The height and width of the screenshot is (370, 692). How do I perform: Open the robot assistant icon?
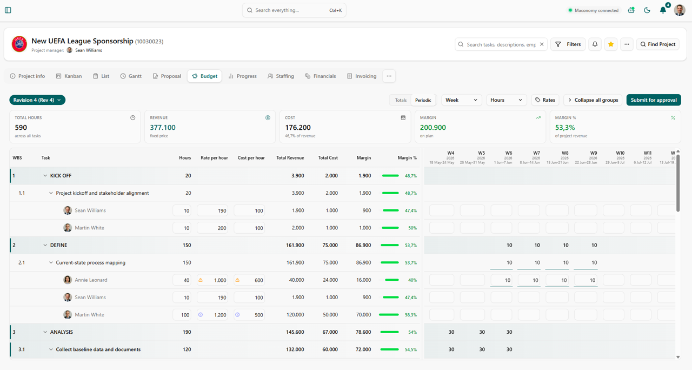pos(631,10)
